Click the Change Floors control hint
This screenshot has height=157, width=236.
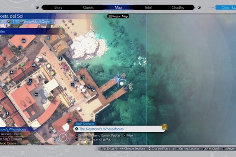pyautogui.click(x=159, y=149)
